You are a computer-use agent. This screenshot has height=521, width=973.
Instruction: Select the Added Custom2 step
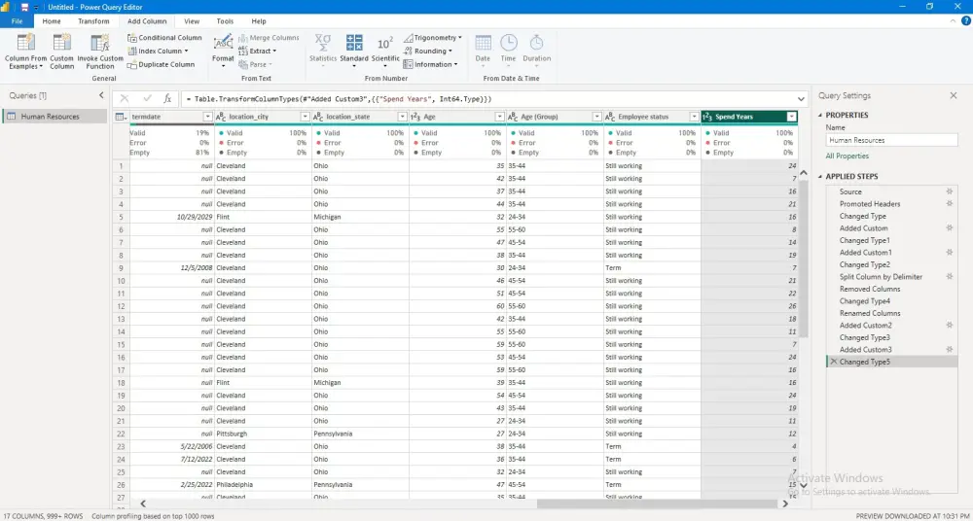coord(866,326)
